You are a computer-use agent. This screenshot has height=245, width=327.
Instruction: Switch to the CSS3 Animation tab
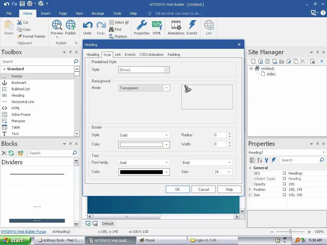point(152,55)
